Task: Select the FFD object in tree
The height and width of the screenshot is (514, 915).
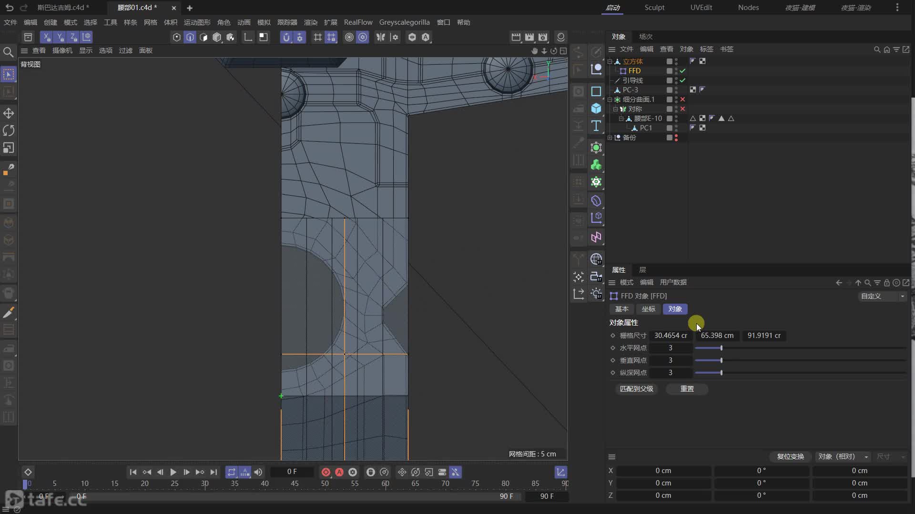Action: tap(634, 71)
